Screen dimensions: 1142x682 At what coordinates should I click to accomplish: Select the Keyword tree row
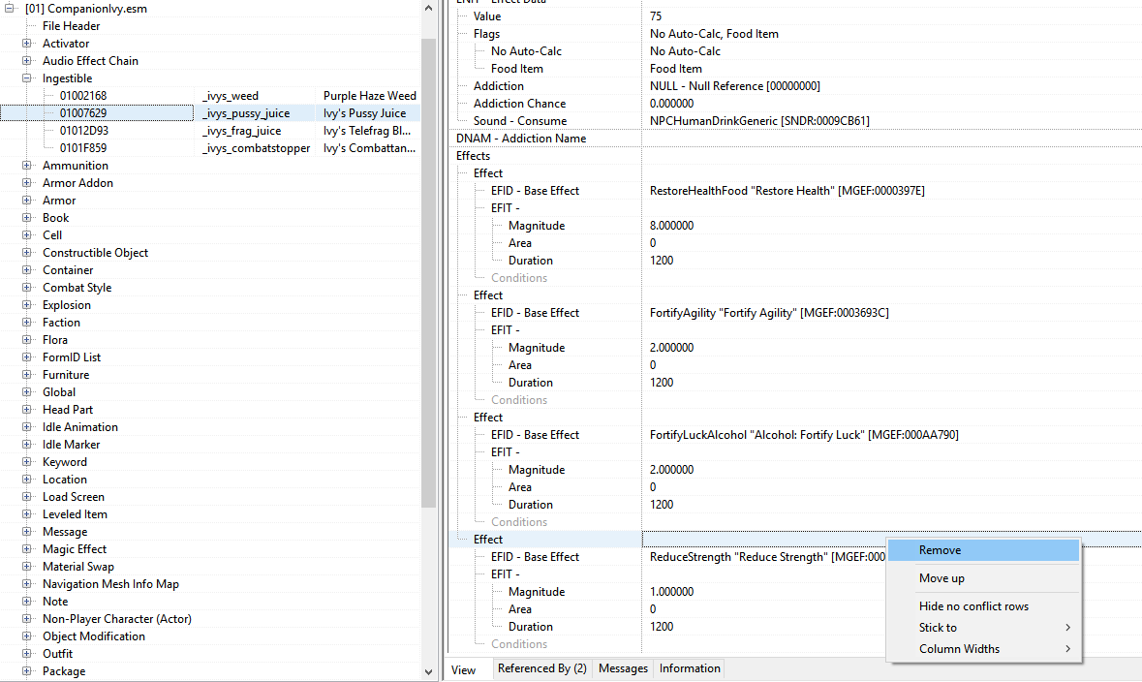(65, 462)
